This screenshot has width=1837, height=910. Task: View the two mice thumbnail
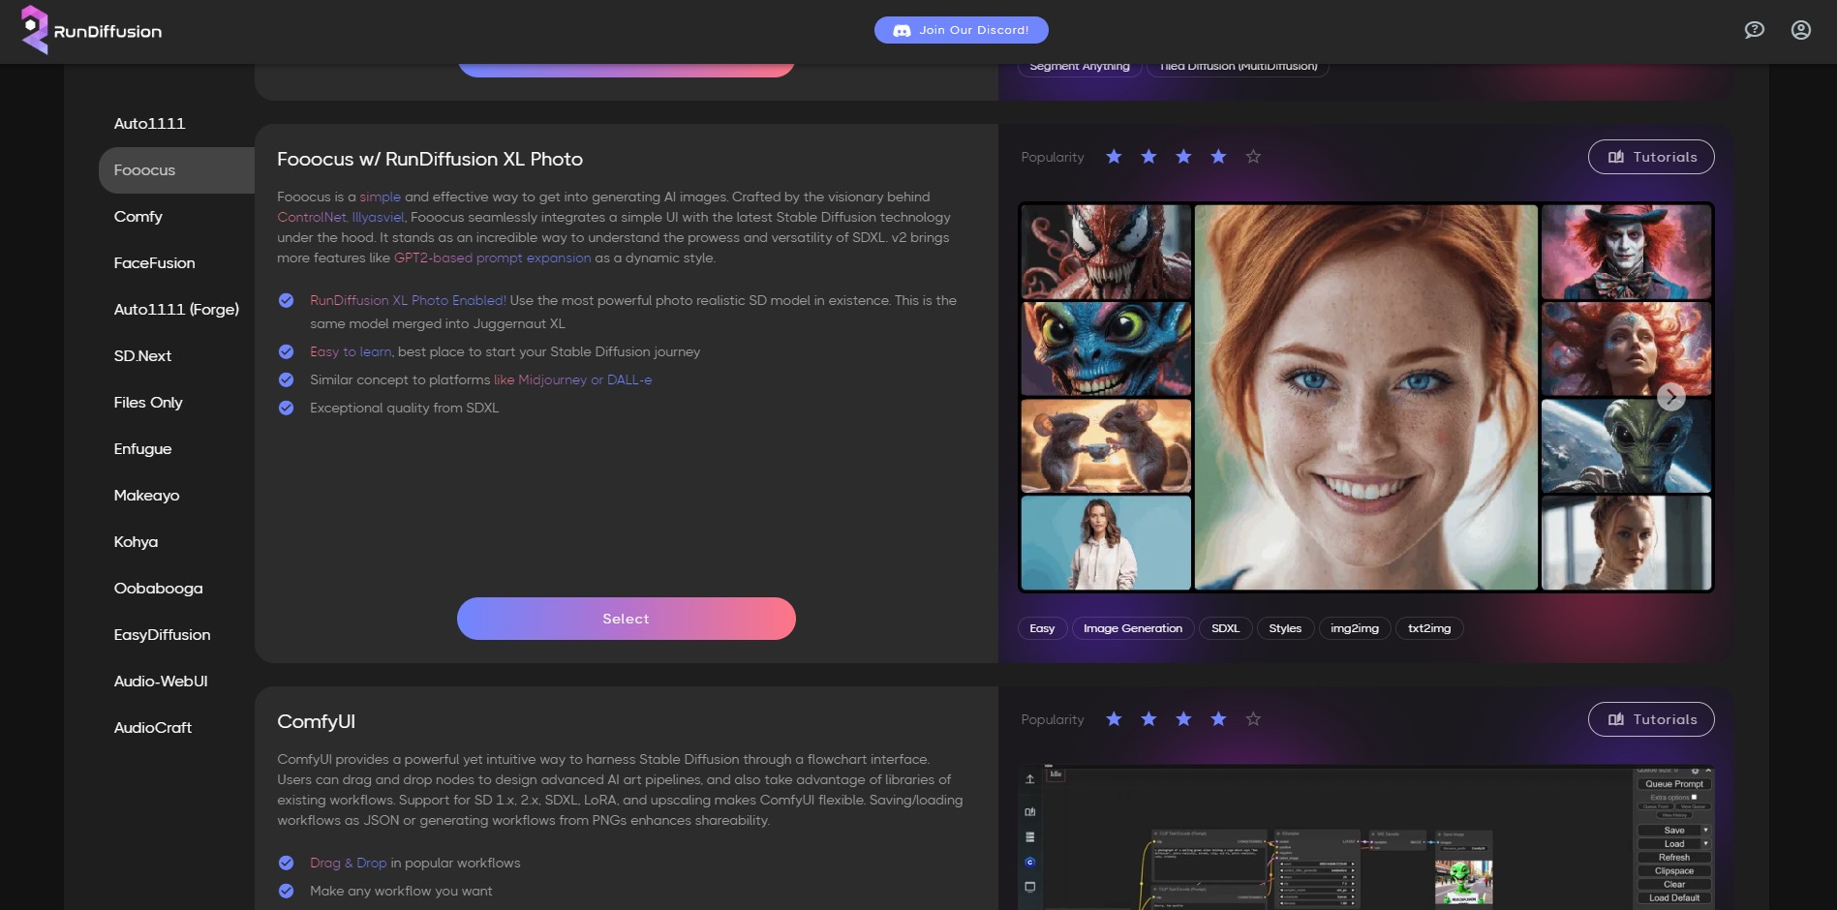click(1106, 445)
